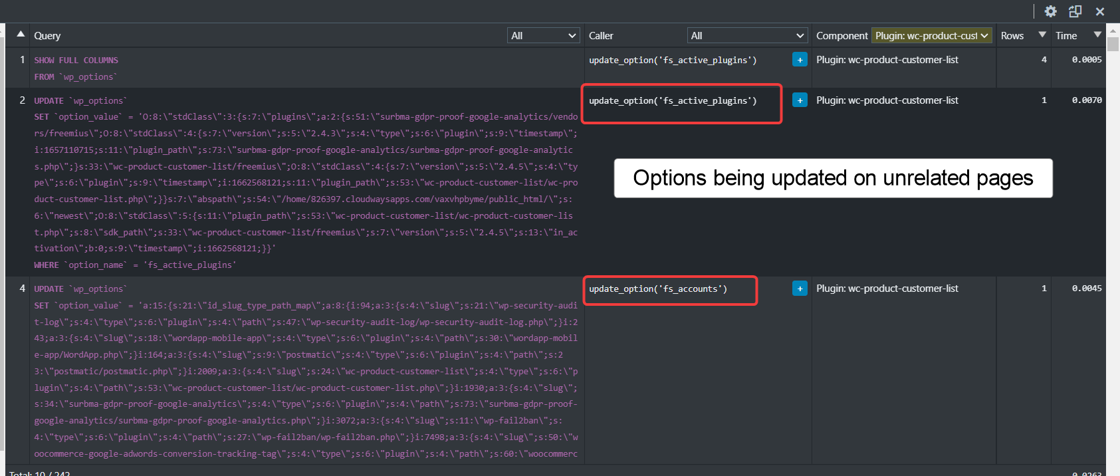Open Query type filter dropdown

544,36
